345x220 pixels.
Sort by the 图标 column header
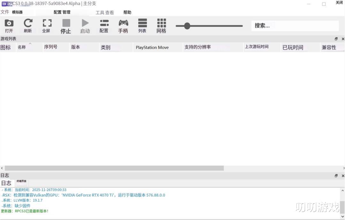8,47
